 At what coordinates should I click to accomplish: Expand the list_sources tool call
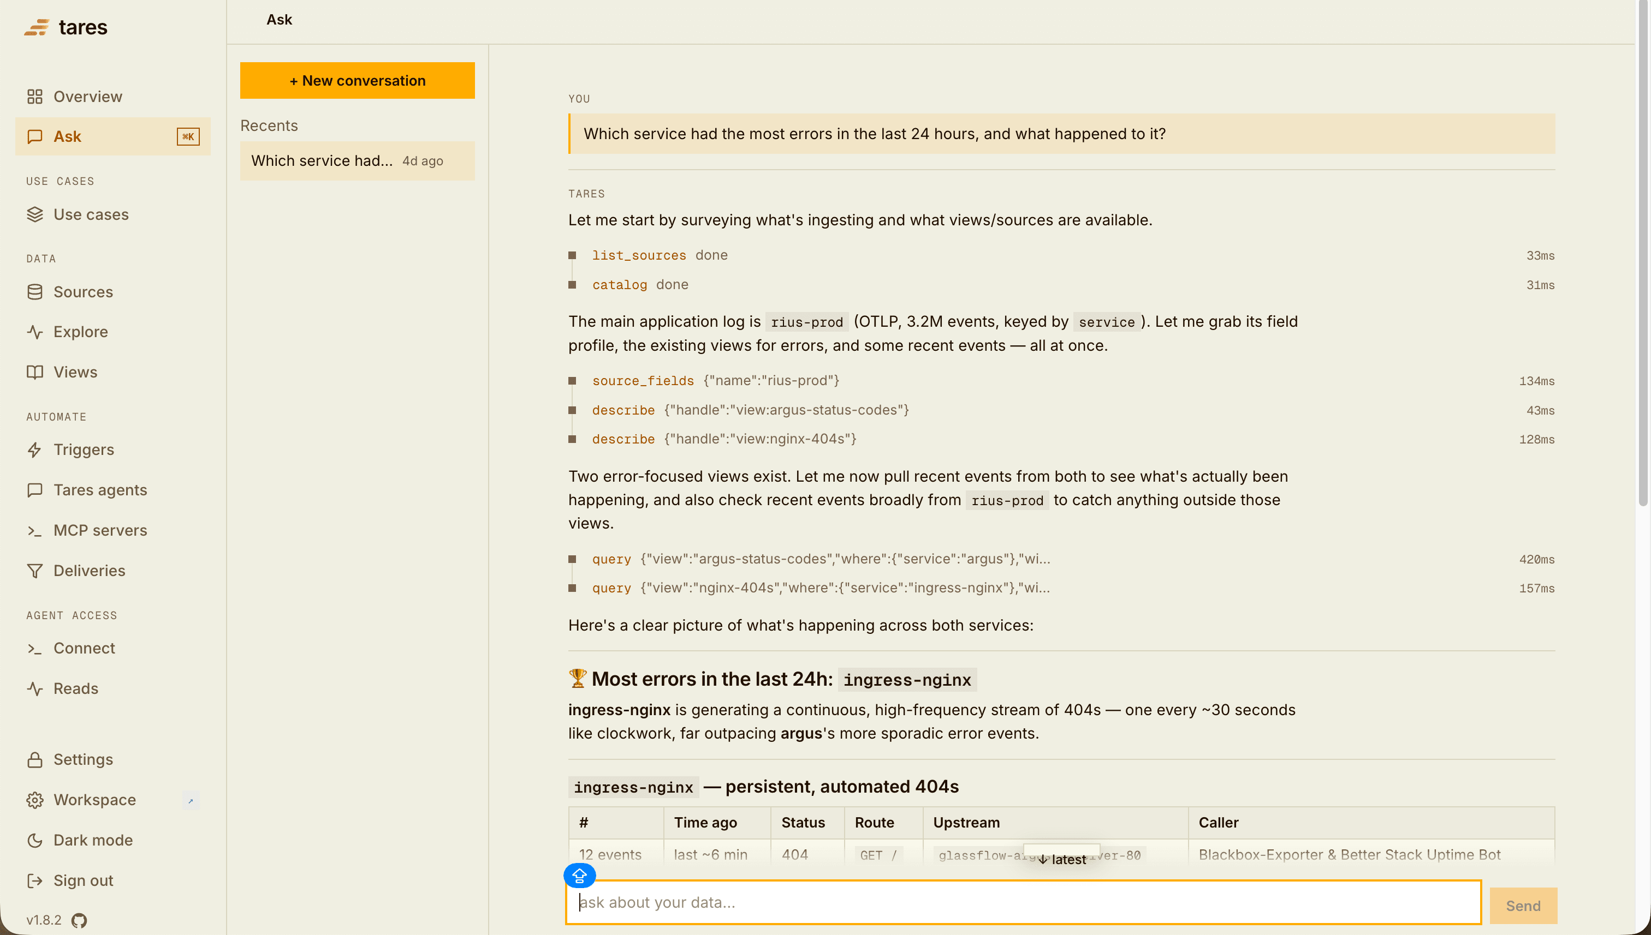pyautogui.click(x=1061, y=255)
